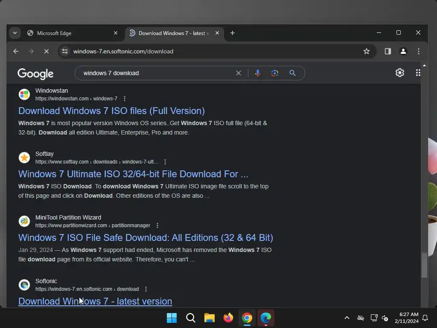The height and width of the screenshot is (328, 437).
Task: Close the Download Windows 7 tab
Action: pos(217,33)
